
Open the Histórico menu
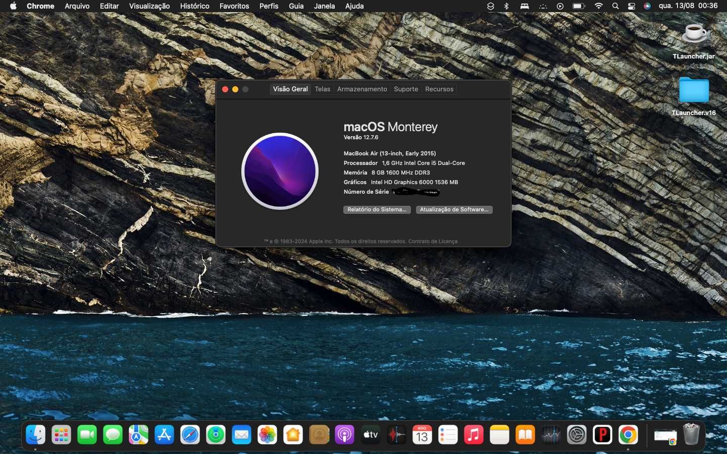pos(195,6)
